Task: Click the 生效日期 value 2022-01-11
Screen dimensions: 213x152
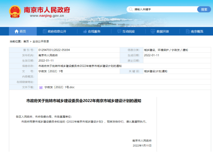Action: pyautogui.click(x=46, y=60)
